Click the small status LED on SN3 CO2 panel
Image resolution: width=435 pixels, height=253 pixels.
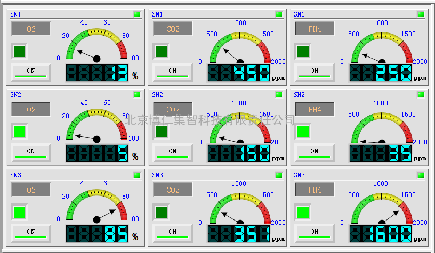(279, 175)
